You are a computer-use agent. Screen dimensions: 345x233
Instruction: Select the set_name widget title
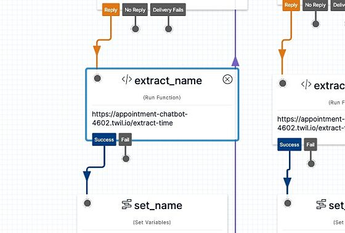[x=158, y=205]
